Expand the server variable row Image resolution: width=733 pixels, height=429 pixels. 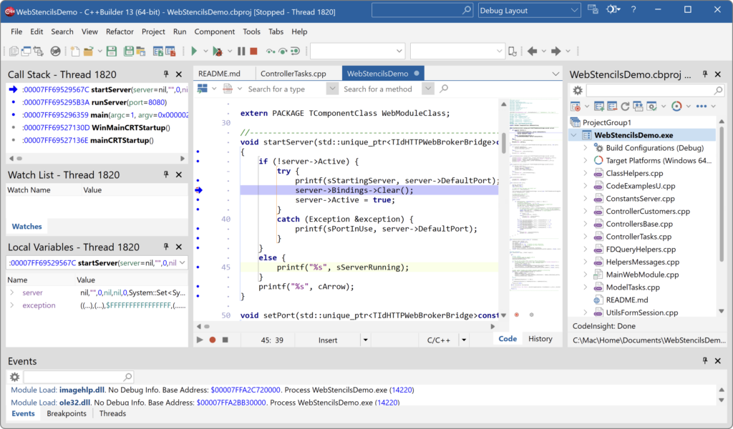[x=12, y=292]
